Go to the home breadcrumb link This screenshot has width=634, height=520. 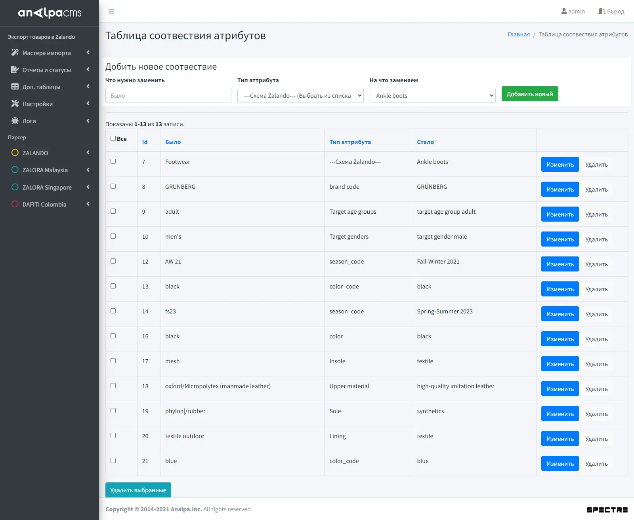point(518,34)
